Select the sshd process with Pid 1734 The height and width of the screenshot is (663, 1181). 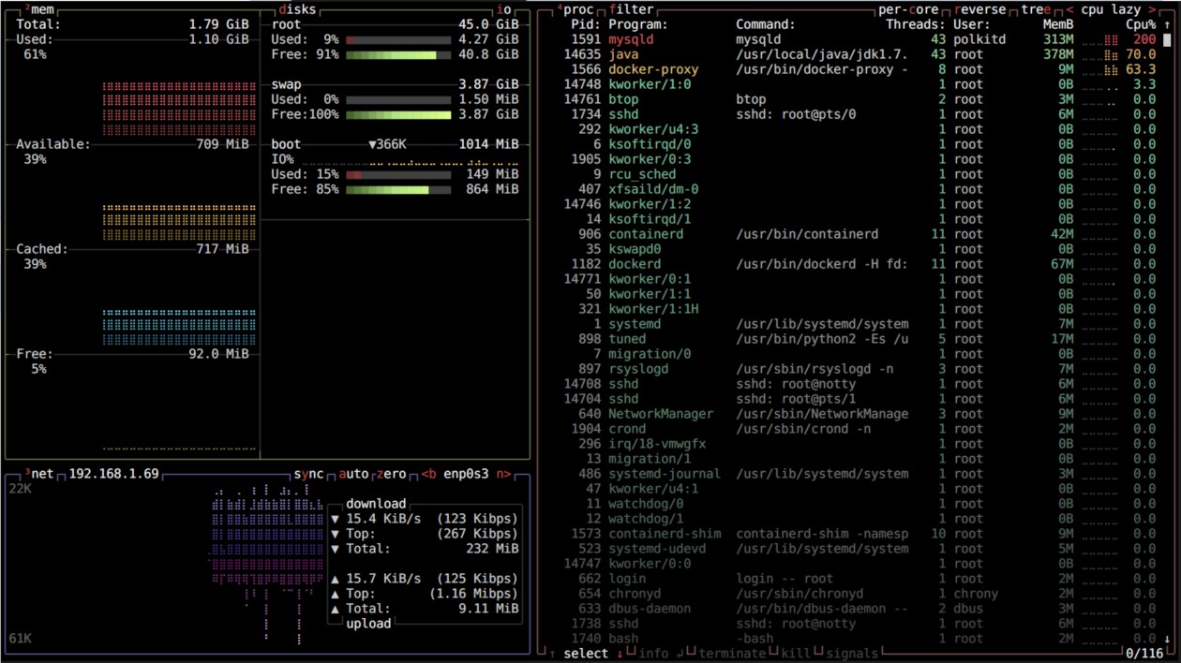point(860,114)
